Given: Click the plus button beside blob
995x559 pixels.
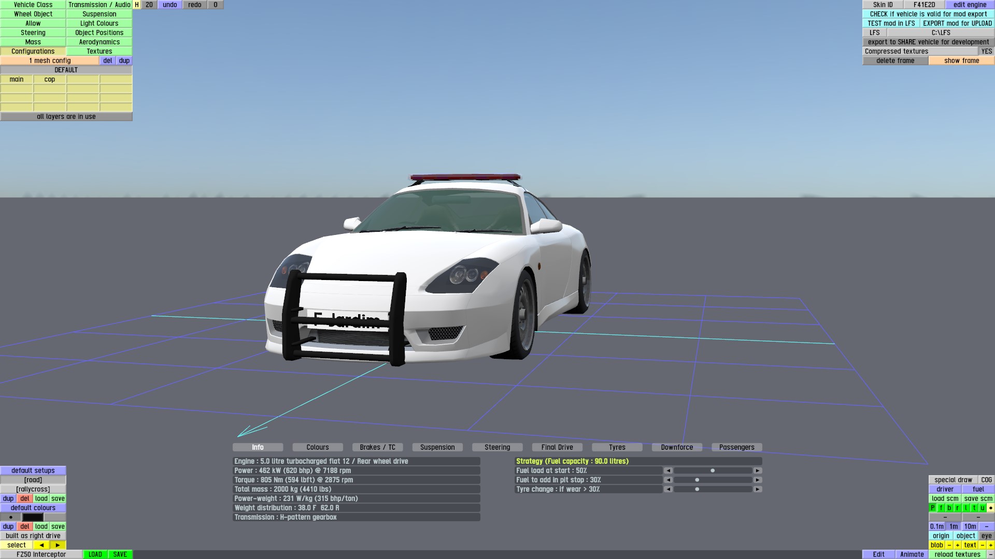Looking at the screenshot, I should tap(958, 545).
